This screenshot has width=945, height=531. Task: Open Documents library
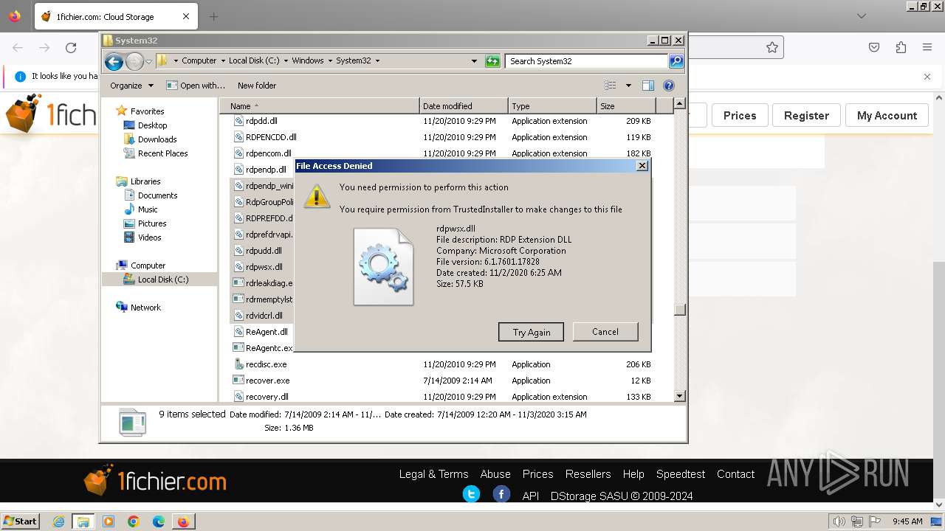[157, 195]
